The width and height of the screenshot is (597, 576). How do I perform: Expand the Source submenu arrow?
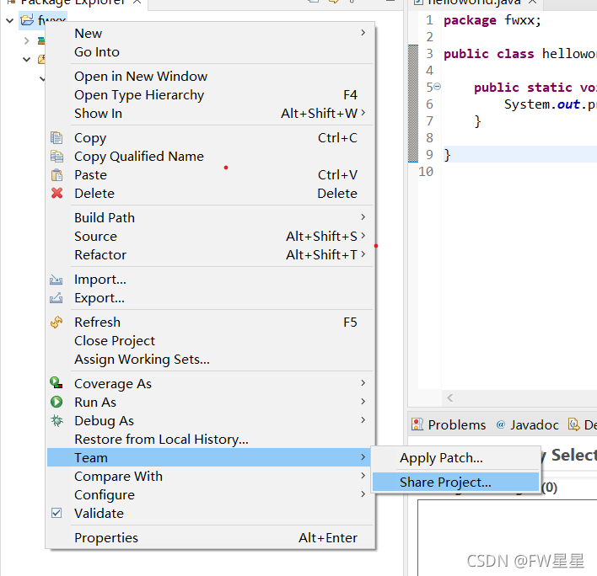pos(363,236)
